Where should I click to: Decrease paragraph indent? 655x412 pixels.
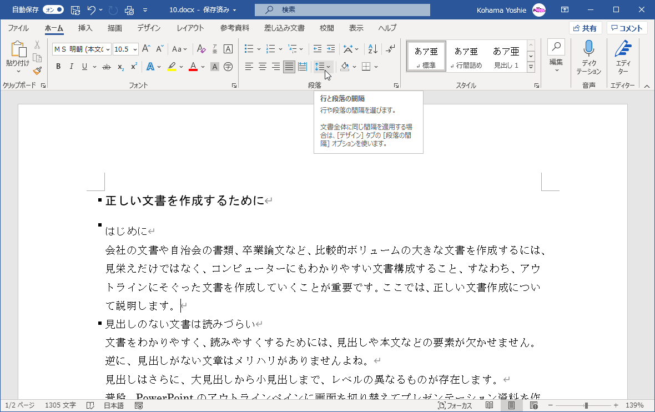coord(318,49)
